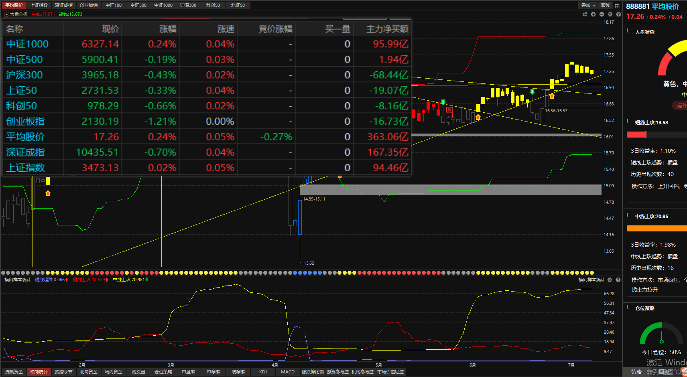Viewport: 687px width, 377px height.
Task: Select the 市场估值程度 indicator tab
Action: coord(390,372)
